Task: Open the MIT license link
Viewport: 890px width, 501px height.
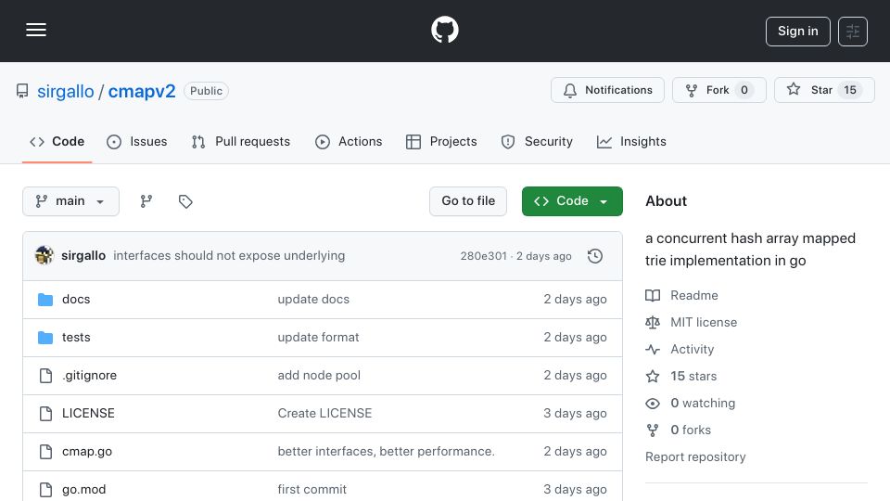Action: (x=704, y=322)
